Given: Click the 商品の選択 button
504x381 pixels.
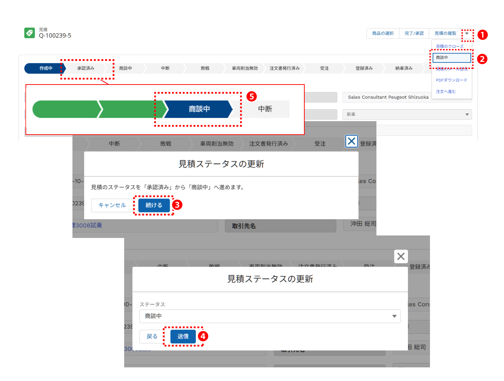Looking at the screenshot, I should click(x=383, y=34).
